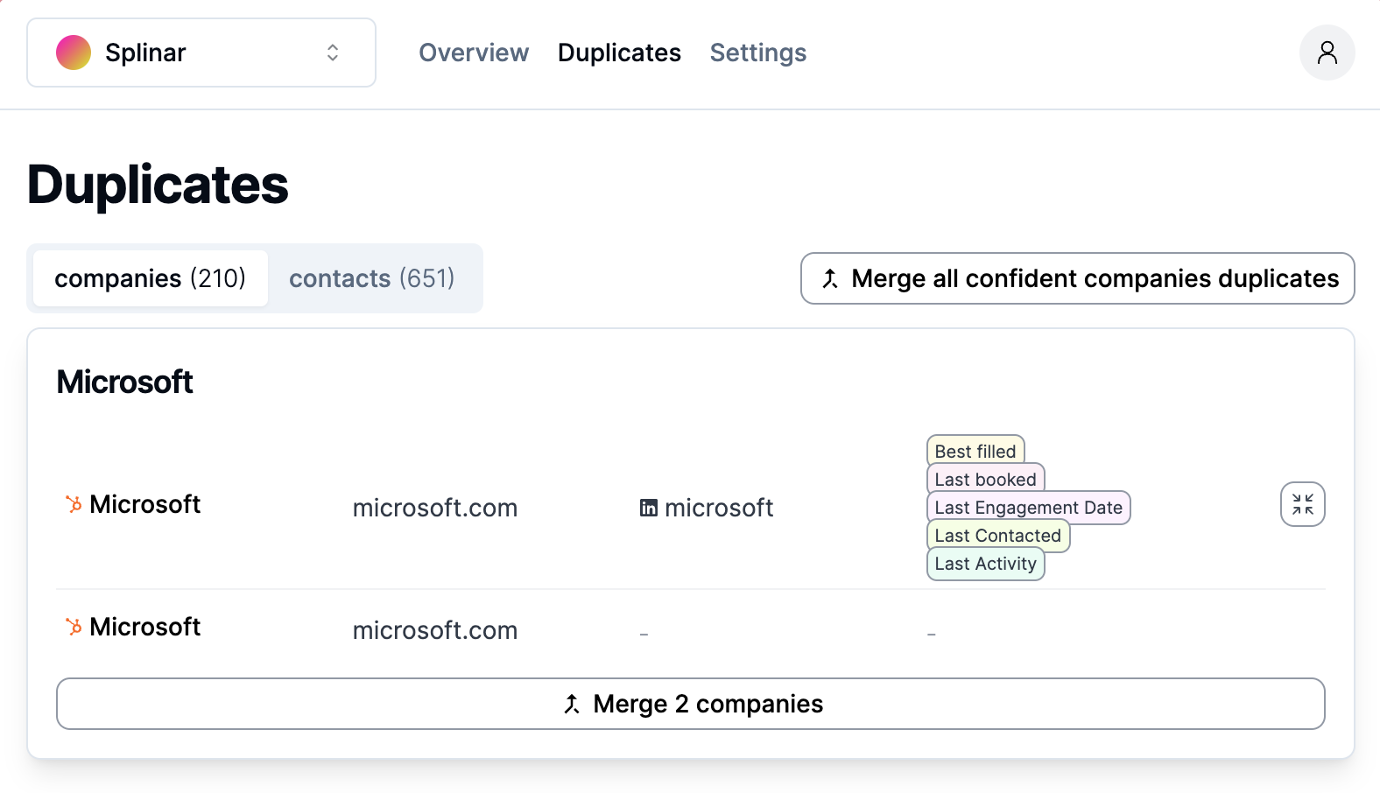Screen dimensions: 1380x793
Task: Click HubSpot icon beside first Microsoft entry
Action: [x=74, y=504]
